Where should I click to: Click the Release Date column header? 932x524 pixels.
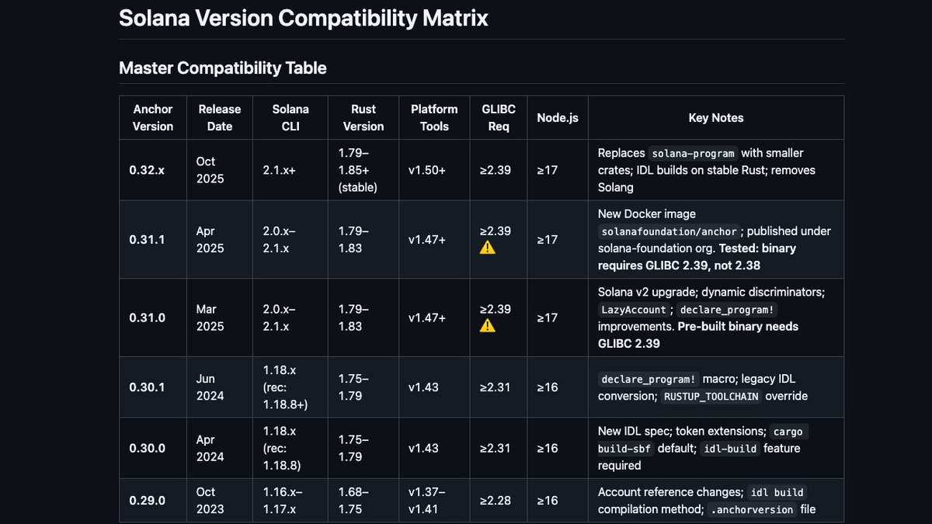[x=220, y=118]
